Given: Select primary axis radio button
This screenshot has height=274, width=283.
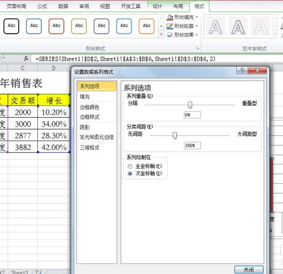Looking at the screenshot, I should tap(130, 166).
